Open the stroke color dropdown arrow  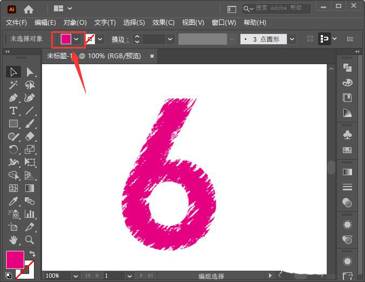100,39
